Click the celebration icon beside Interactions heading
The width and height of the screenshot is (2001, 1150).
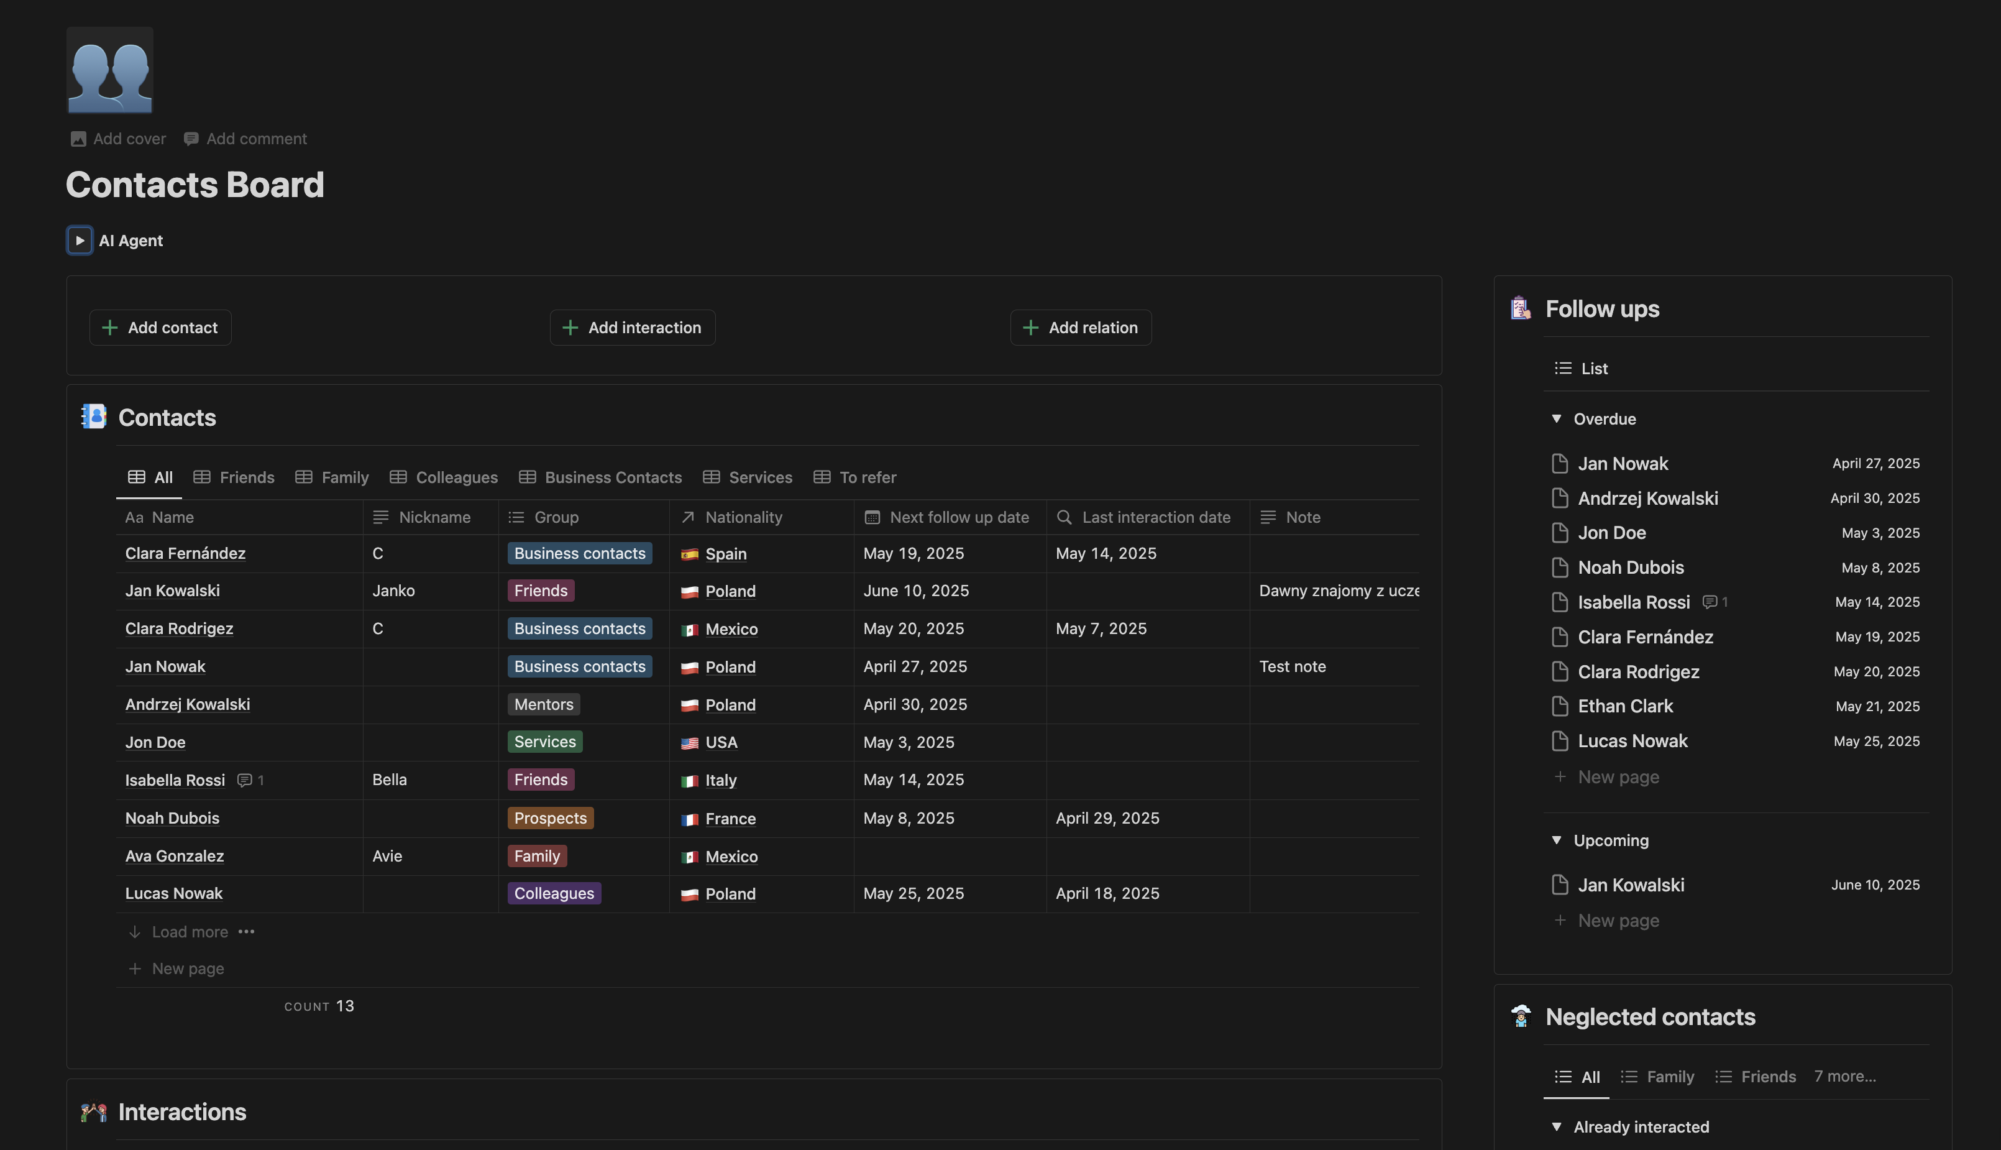93,1112
